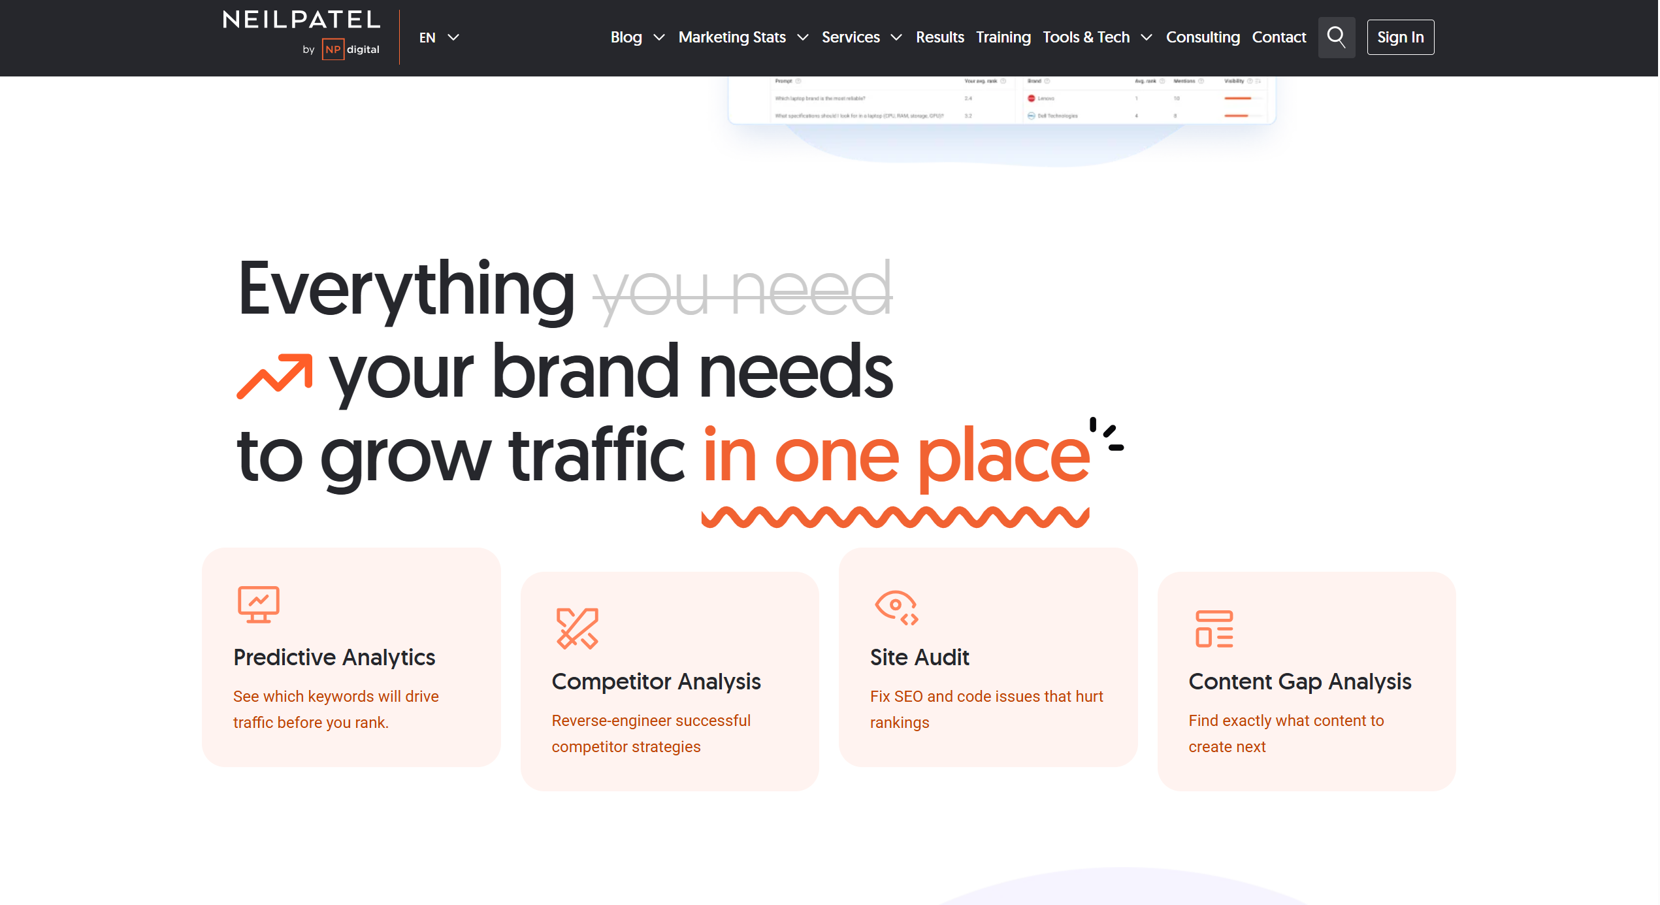Open the Content Gap Analysis card title
The height and width of the screenshot is (905, 1660).
point(1301,682)
